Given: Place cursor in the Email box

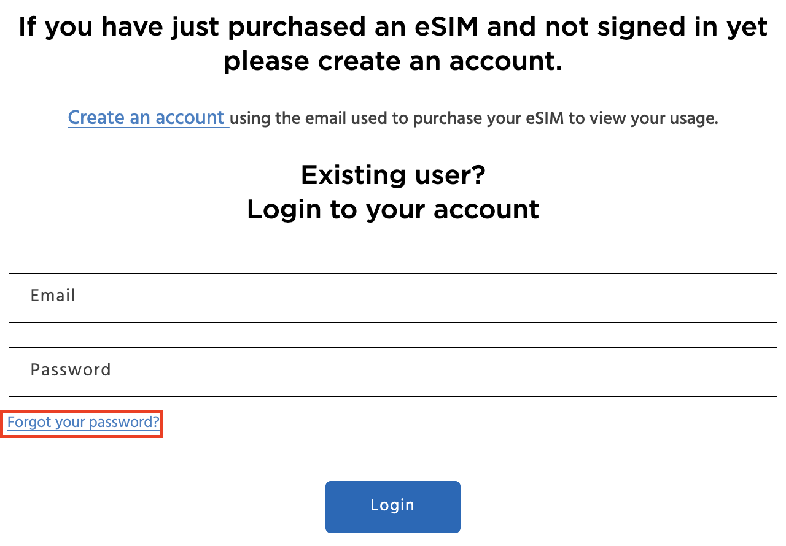Looking at the screenshot, I should tap(393, 298).
